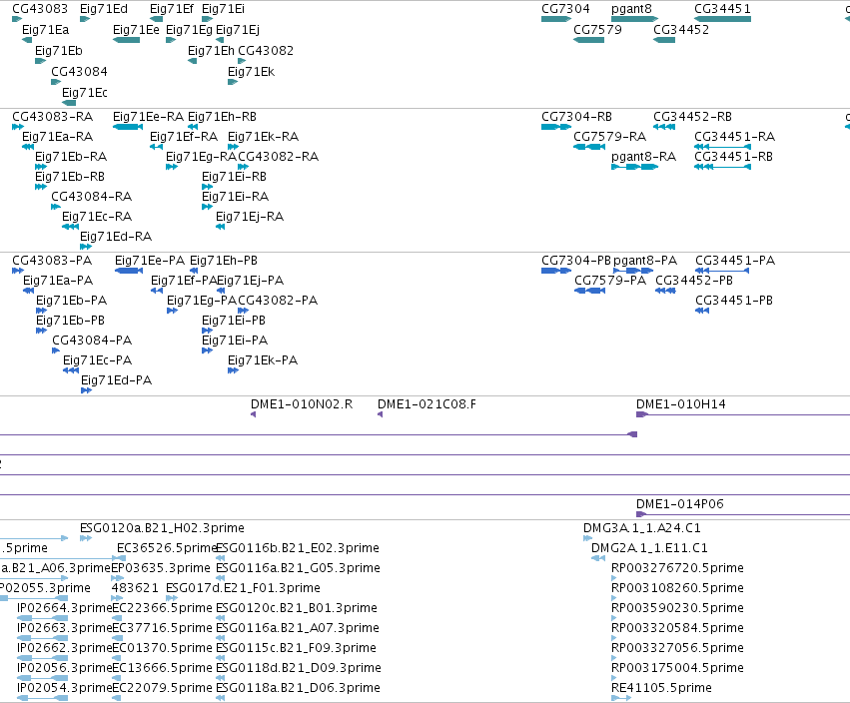Select protein Eig71Ei-PB label

tap(234, 321)
